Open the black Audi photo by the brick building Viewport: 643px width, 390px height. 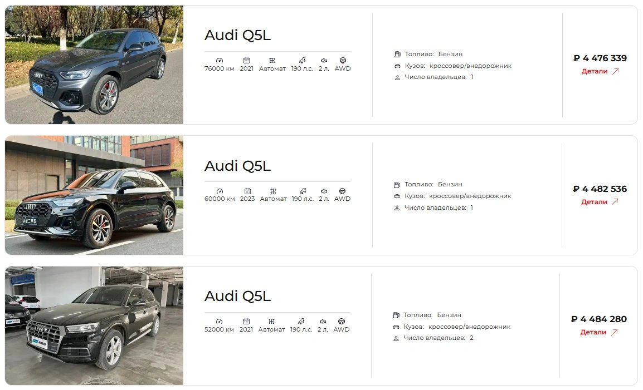(x=94, y=195)
